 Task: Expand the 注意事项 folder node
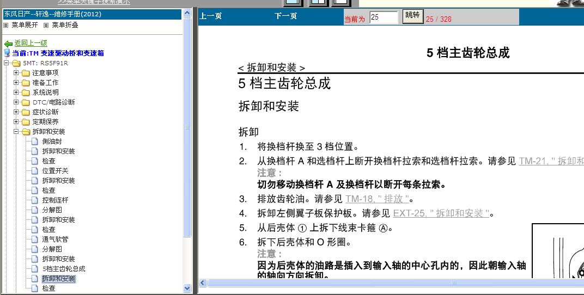(x=16, y=72)
